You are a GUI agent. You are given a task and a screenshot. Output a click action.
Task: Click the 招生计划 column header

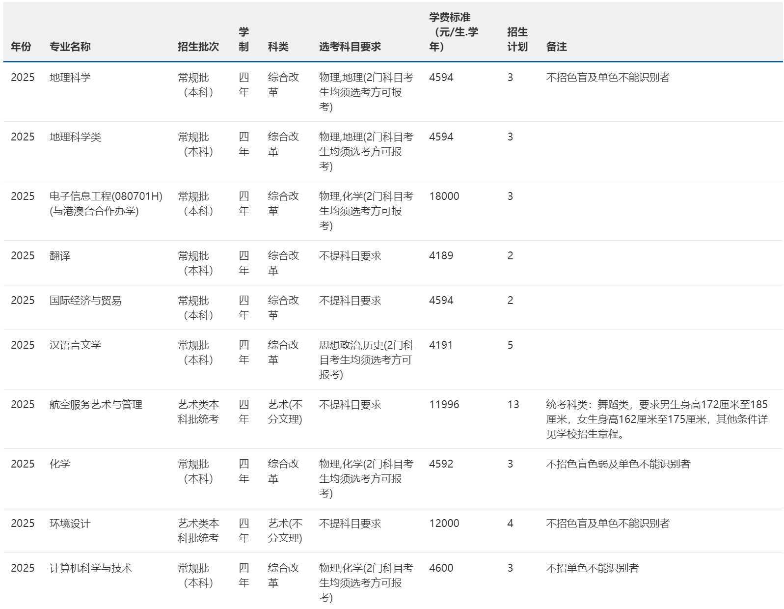[x=517, y=39]
